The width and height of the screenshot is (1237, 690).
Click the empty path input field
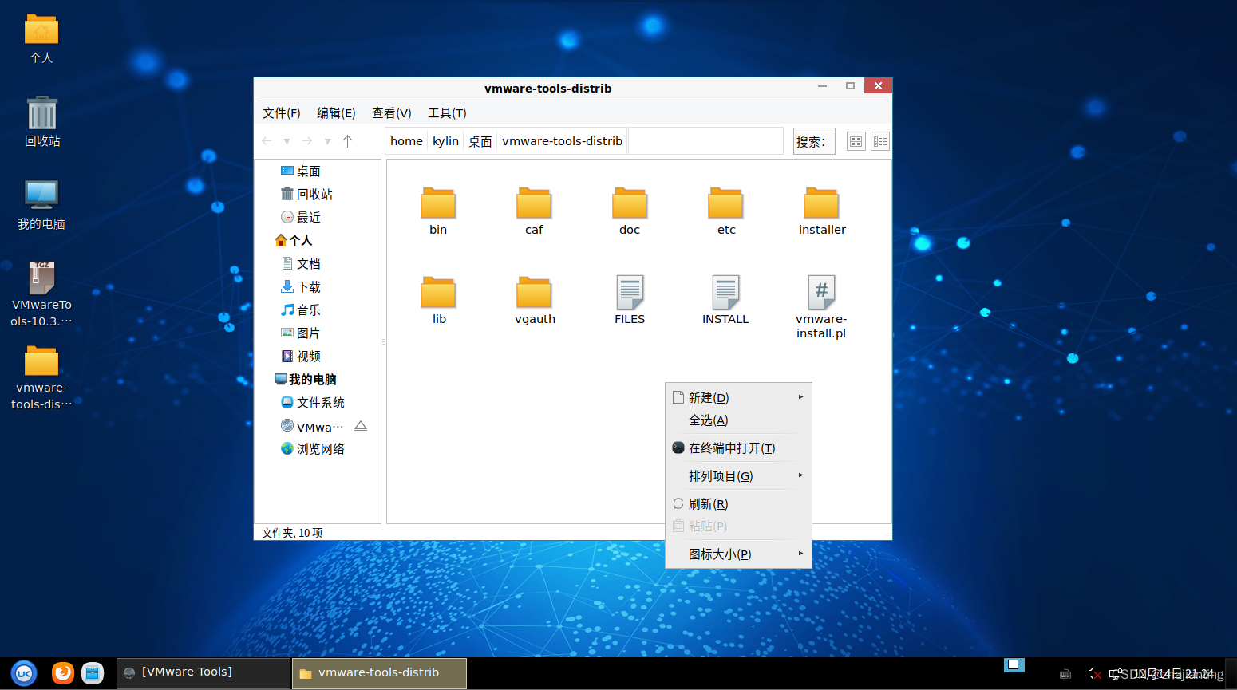705,141
